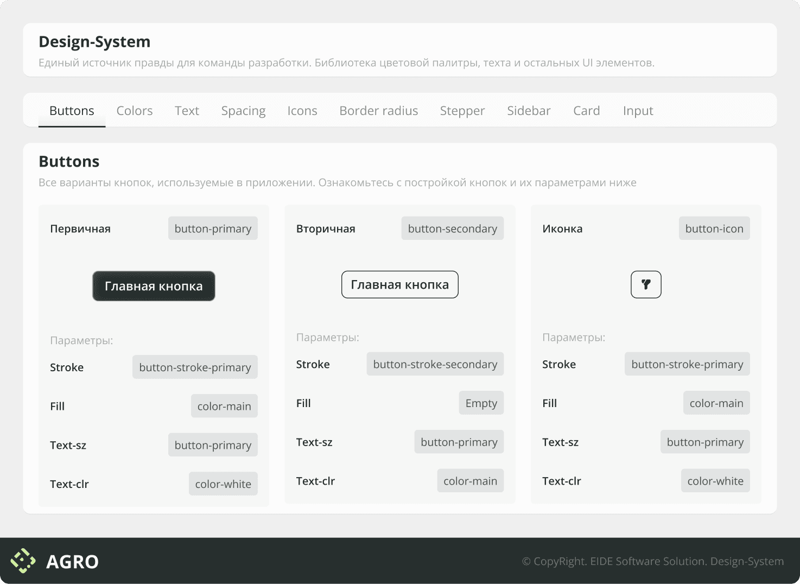This screenshot has width=800, height=584.
Task: Click the Empty fill tag
Action: (481, 403)
